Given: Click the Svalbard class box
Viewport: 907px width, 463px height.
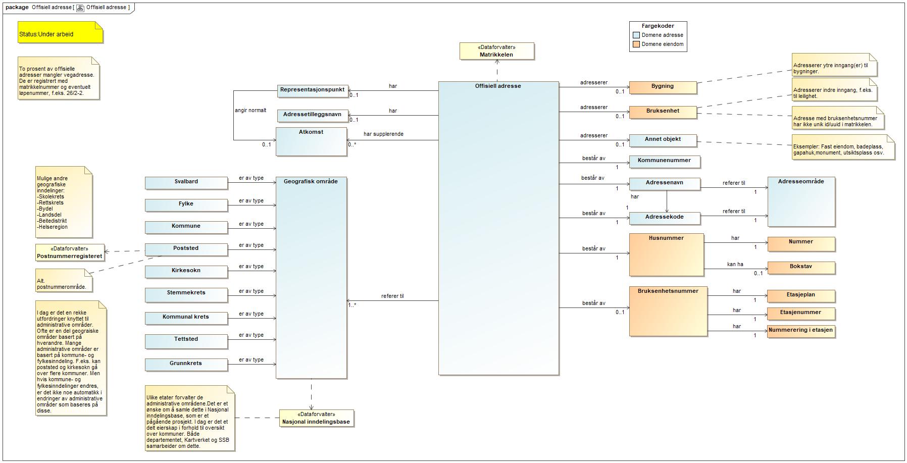Looking at the screenshot, I should [x=186, y=182].
